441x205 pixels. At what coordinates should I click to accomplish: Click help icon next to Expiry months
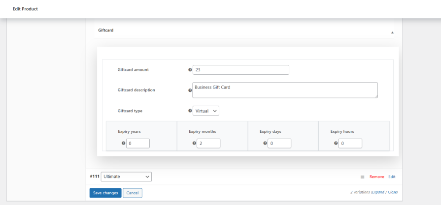pos(194,143)
